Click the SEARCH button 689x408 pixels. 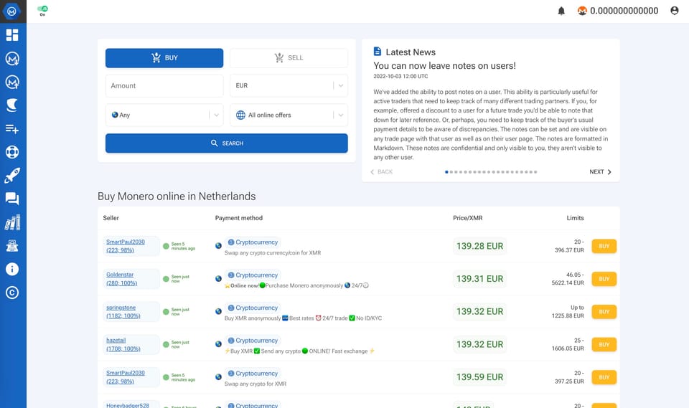coord(226,143)
